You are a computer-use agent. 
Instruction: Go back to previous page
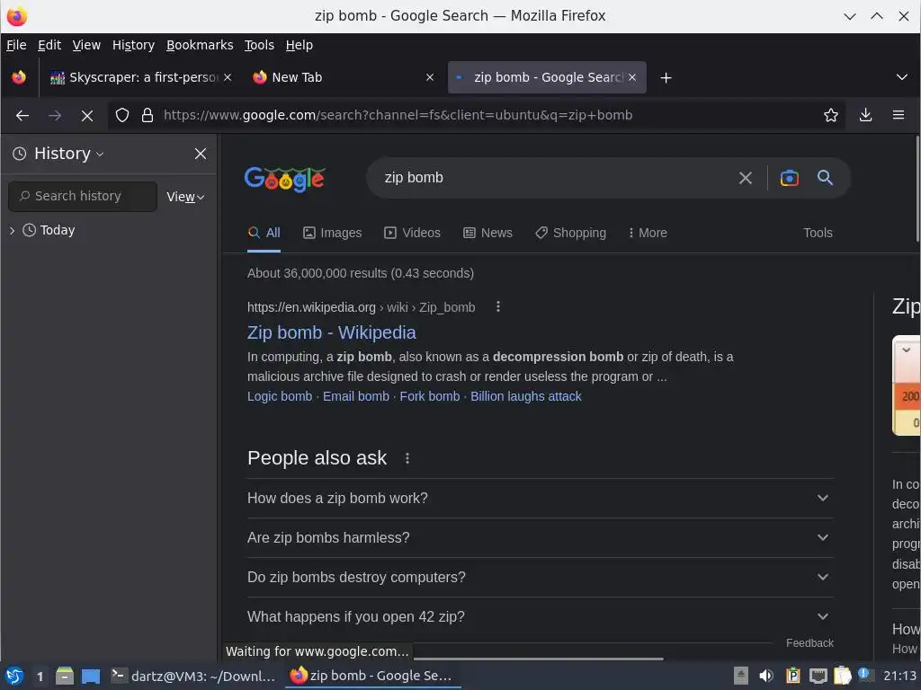[x=22, y=116]
